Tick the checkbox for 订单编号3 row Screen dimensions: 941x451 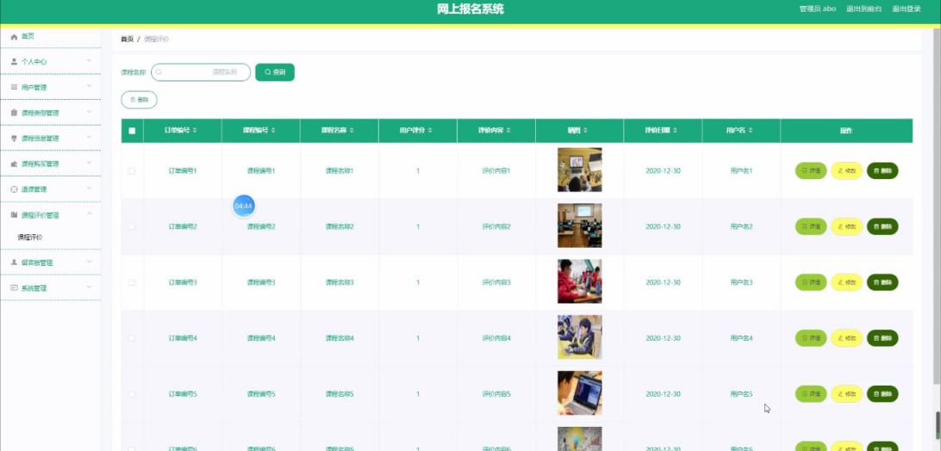132,282
